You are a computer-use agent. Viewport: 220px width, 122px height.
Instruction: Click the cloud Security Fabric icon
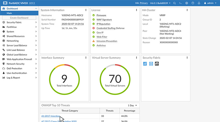pyautogui.click(x=157, y=64)
